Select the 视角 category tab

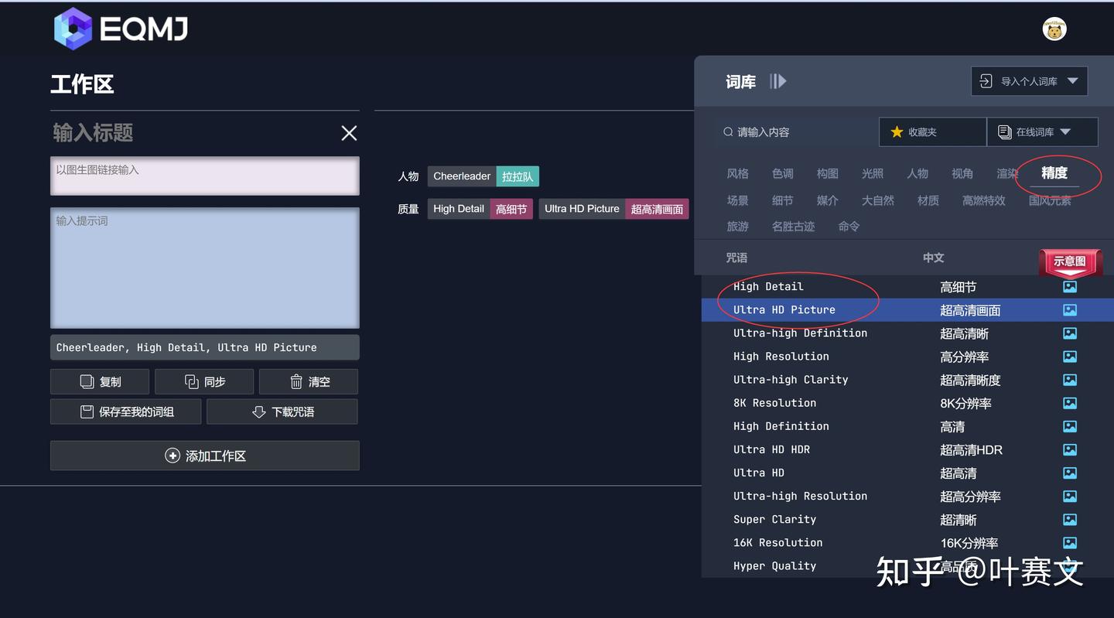[962, 173]
